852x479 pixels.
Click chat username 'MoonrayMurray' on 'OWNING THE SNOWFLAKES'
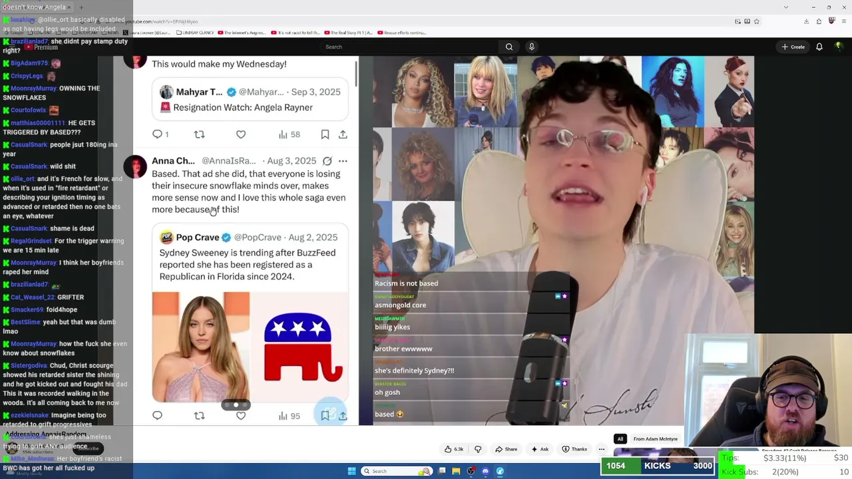pyautogui.click(x=33, y=88)
